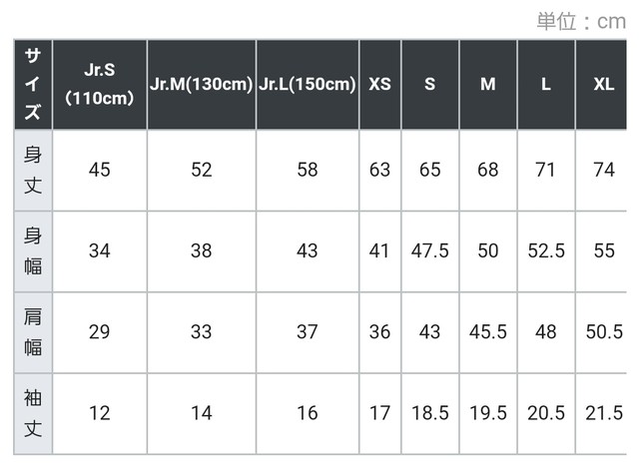The height and width of the screenshot is (473, 639).
Task: Select the Jr.M(130cm) header cell
Action: (202, 85)
